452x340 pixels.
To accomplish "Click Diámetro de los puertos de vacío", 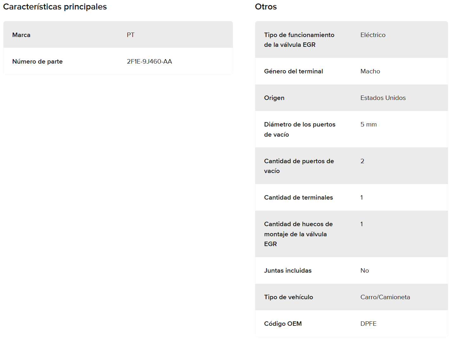I will (299, 129).
